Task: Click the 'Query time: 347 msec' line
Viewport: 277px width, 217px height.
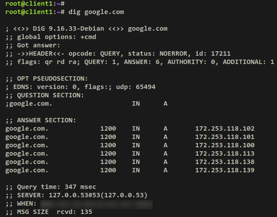Action: pos(51,187)
